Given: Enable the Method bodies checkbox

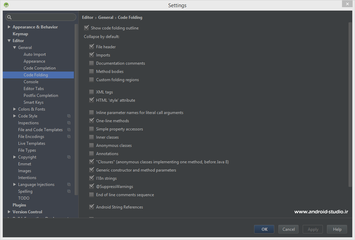Looking at the screenshot, I should pyautogui.click(x=91, y=72).
